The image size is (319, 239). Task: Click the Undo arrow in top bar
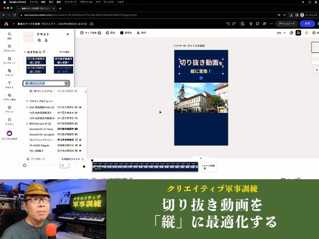pos(228,23)
